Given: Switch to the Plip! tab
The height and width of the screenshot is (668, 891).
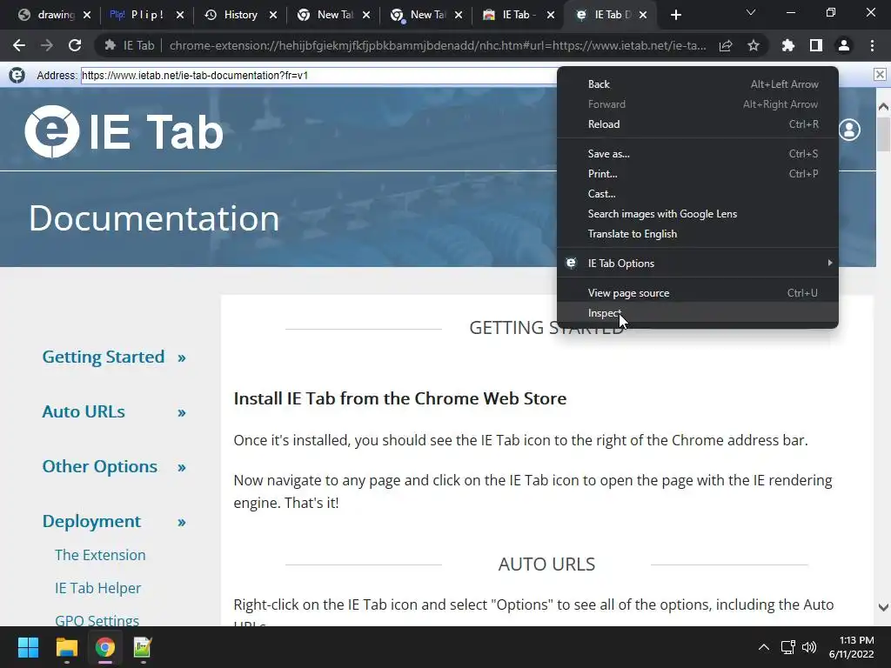Looking at the screenshot, I should [x=146, y=15].
